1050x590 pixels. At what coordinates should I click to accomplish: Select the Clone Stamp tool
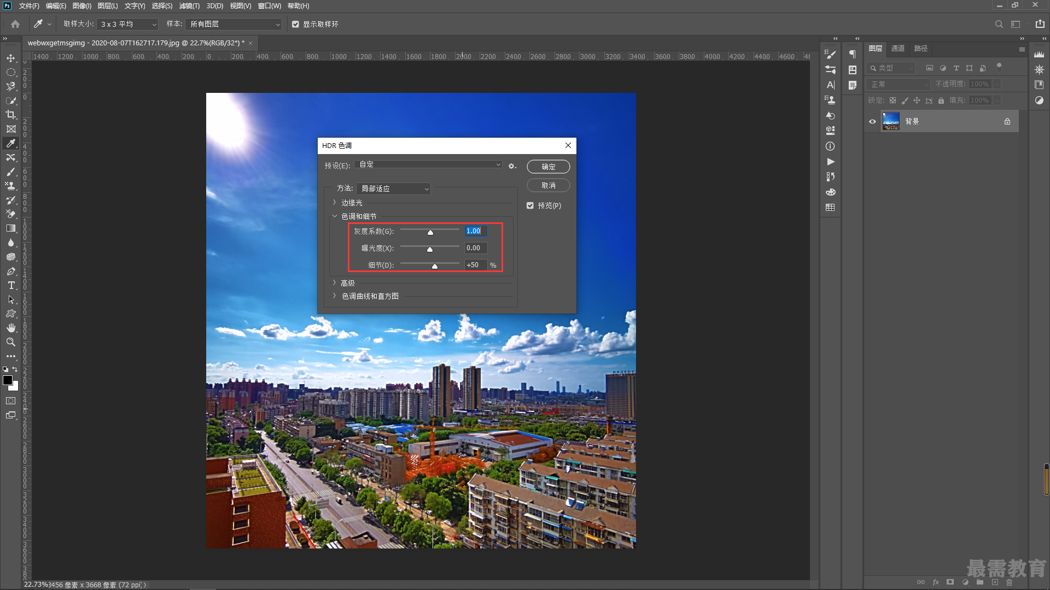(10, 186)
